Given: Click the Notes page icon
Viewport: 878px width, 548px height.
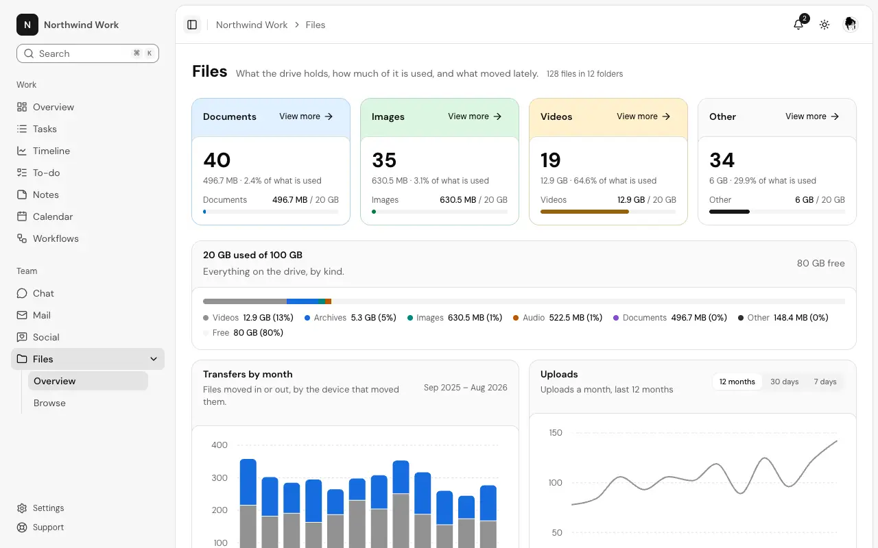Looking at the screenshot, I should tap(22, 195).
